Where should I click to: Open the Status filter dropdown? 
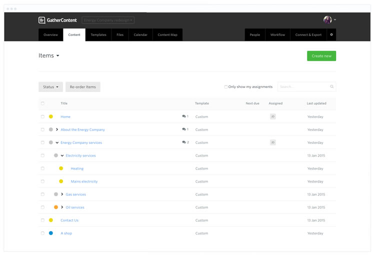coord(50,87)
